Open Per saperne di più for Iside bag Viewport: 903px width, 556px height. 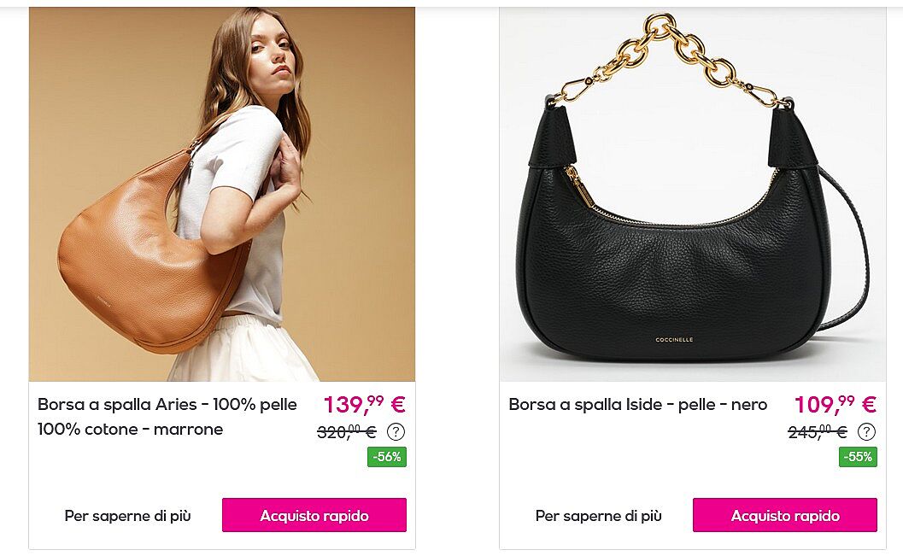[x=598, y=516]
